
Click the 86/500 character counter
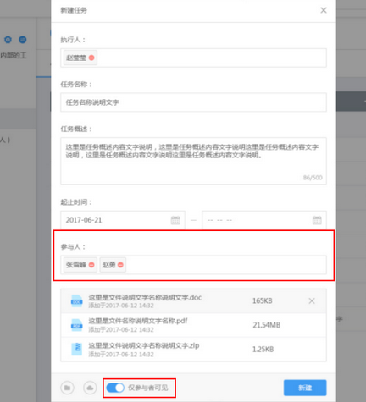tap(313, 178)
